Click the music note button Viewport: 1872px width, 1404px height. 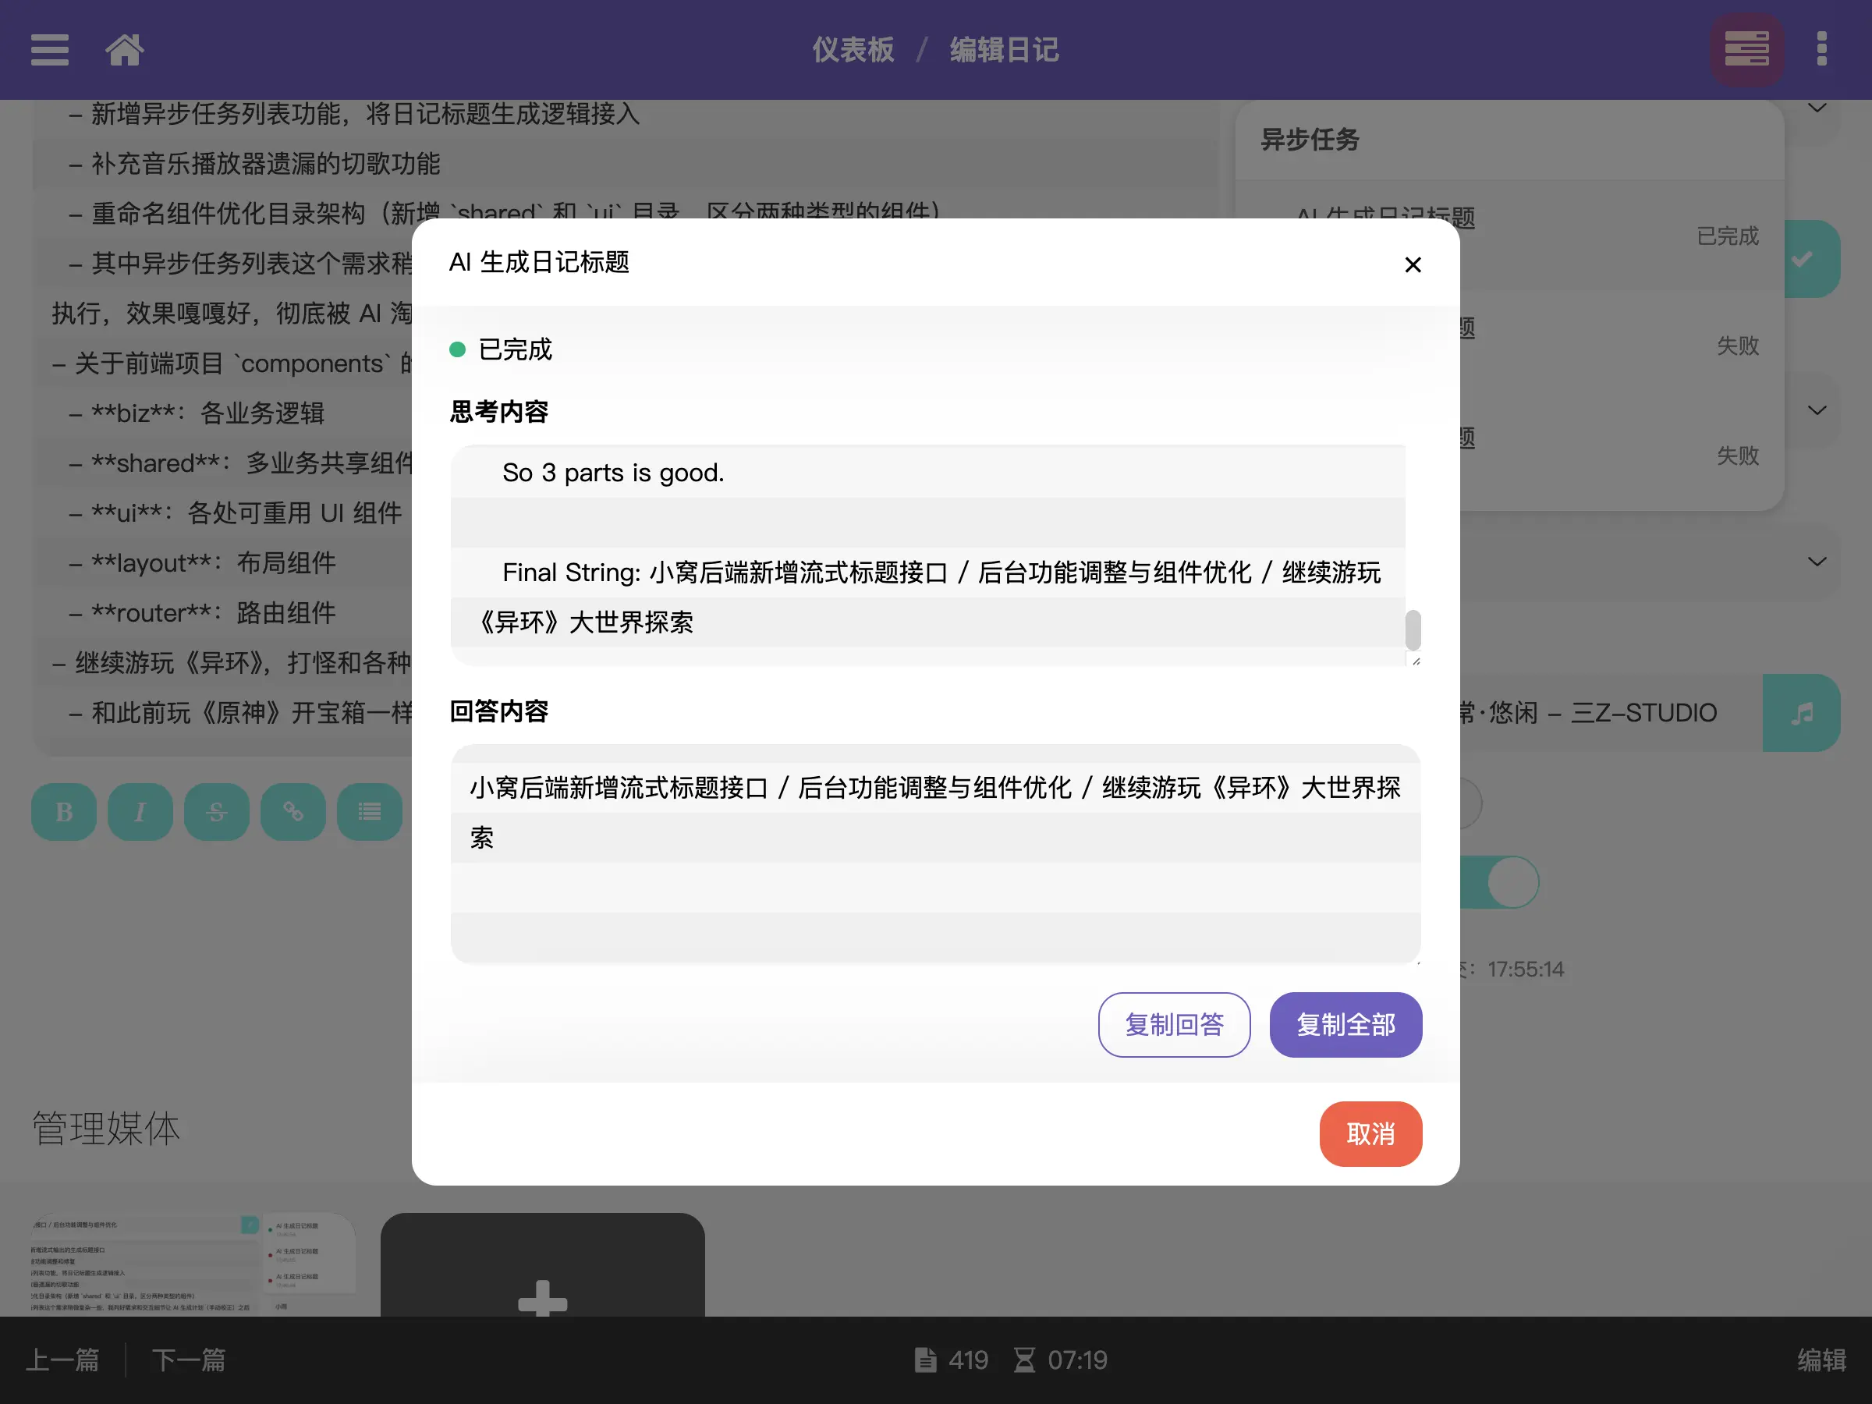point(1801,713)
